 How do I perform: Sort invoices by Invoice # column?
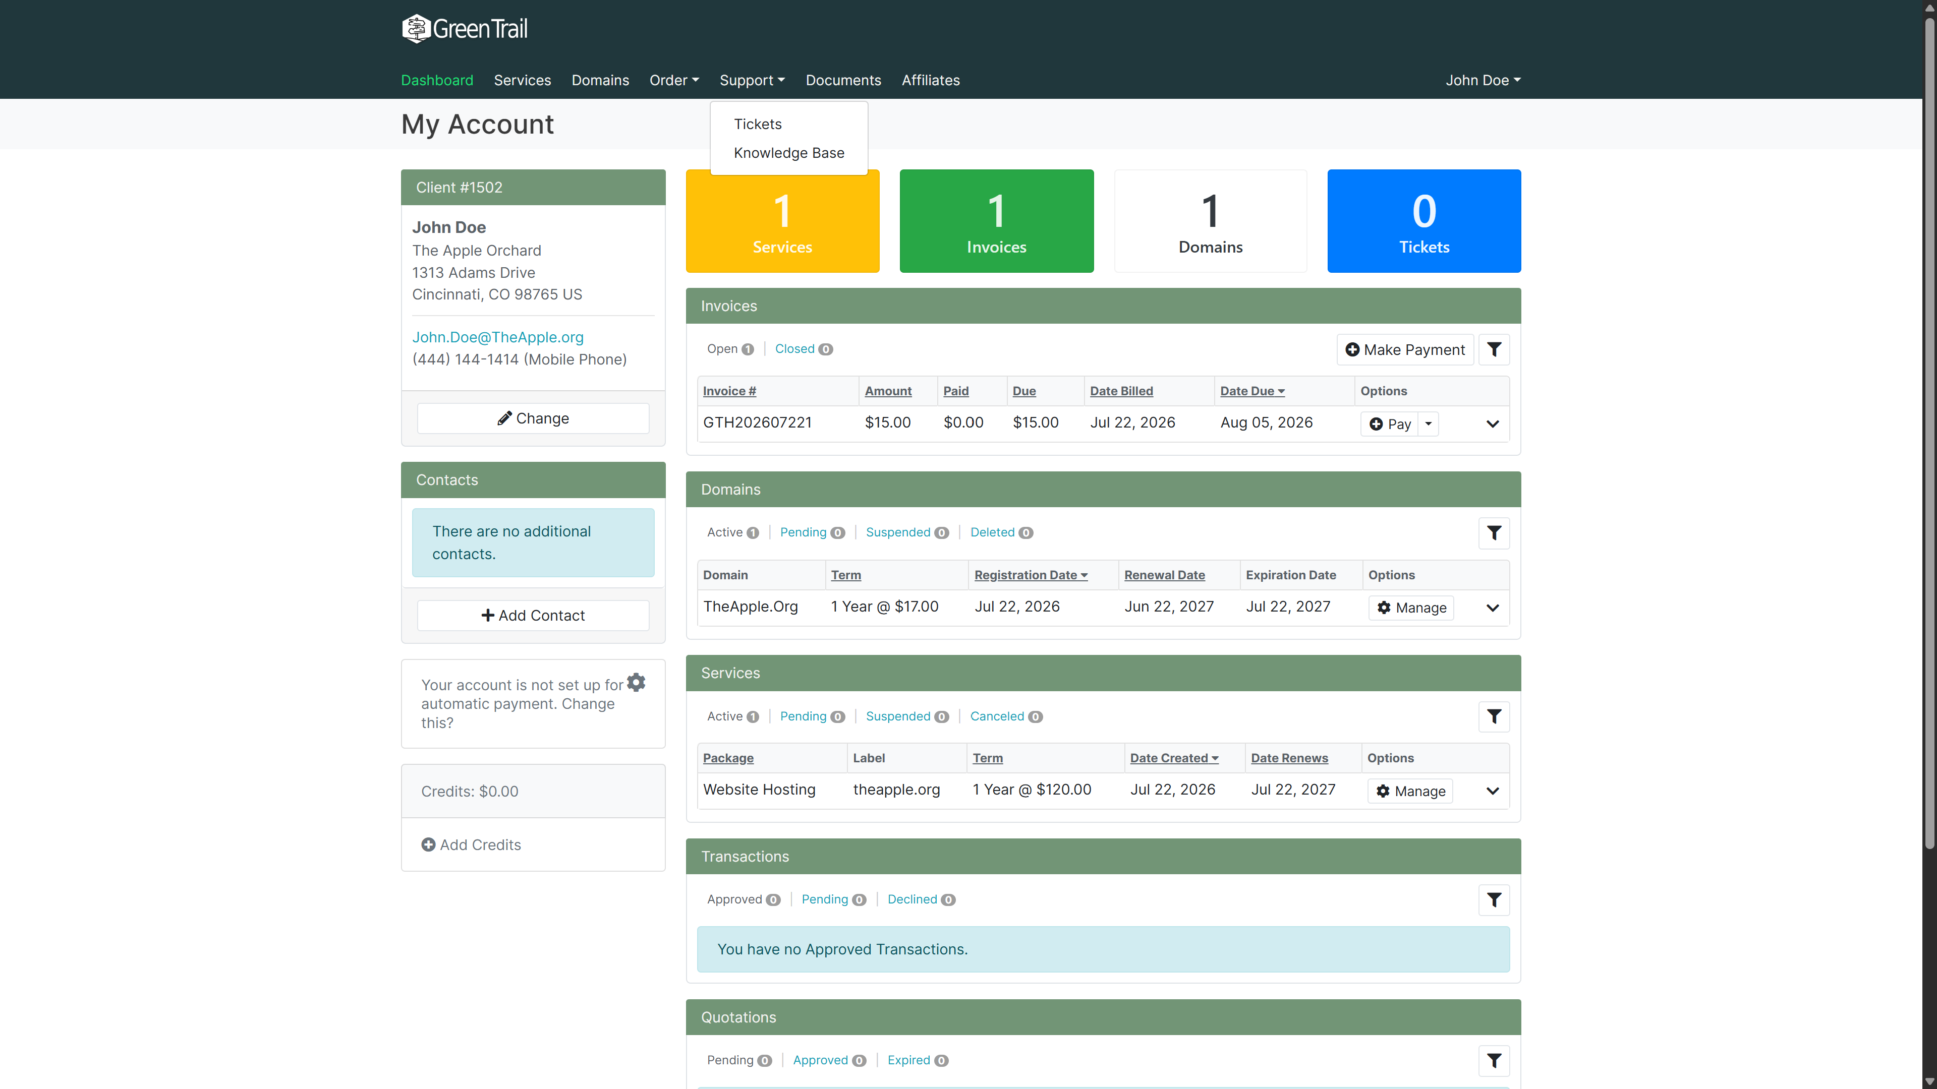pyautogui.click(x=729, y=391)
